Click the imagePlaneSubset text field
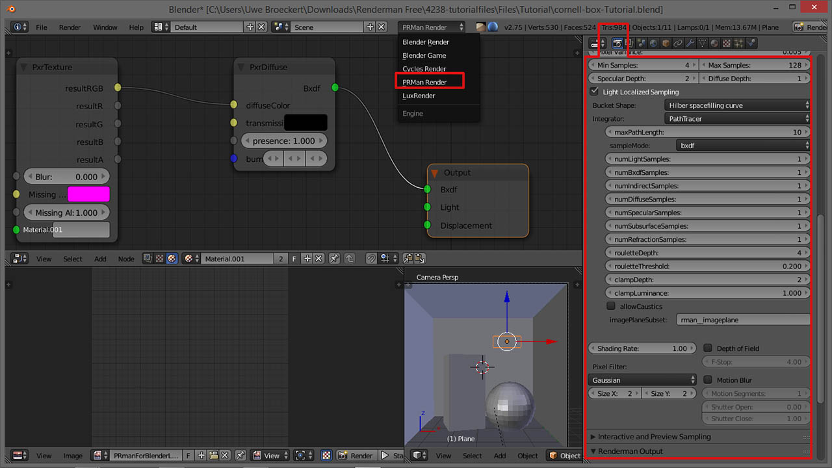 pyautogui.click(x=744, y=320)
